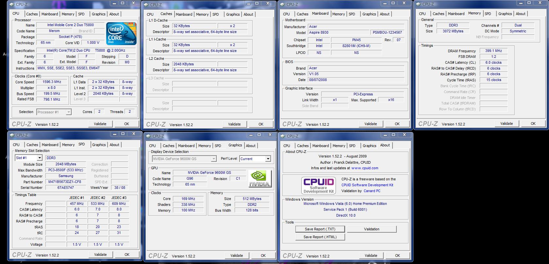Open Memory tab in window showing Motherboard info
Screen dimensions: 549x264
click(339, 14)
